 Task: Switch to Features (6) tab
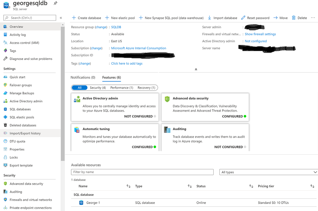(111, 77)
